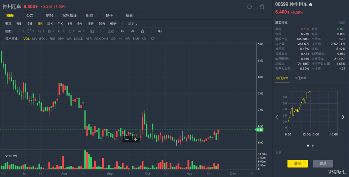Zoom out chart with minus button
This screenshot has width=349, height=177.
127,139
